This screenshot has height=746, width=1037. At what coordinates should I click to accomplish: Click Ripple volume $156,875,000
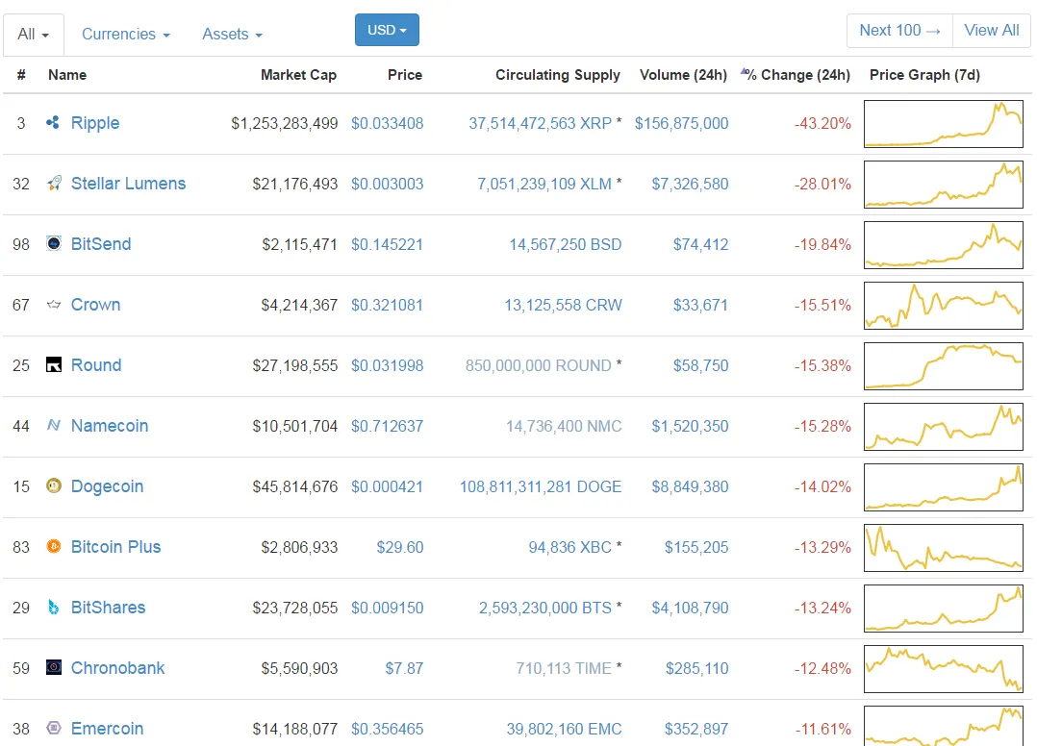click(x=681, y=124)
